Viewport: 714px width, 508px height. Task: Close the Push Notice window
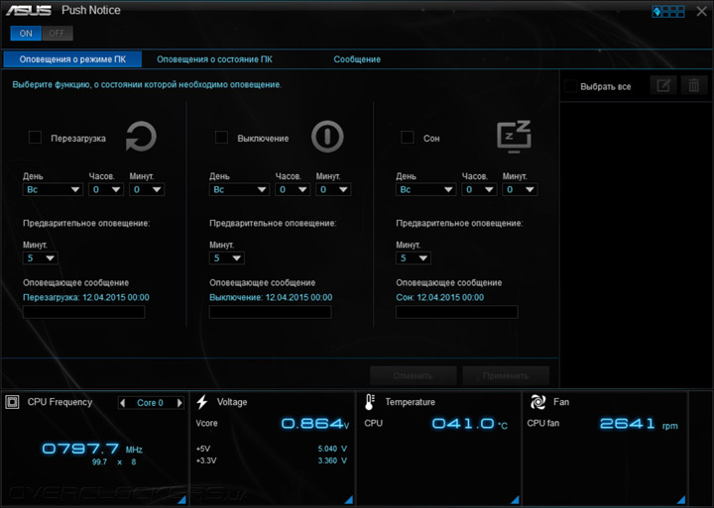(x=702, y=11)
